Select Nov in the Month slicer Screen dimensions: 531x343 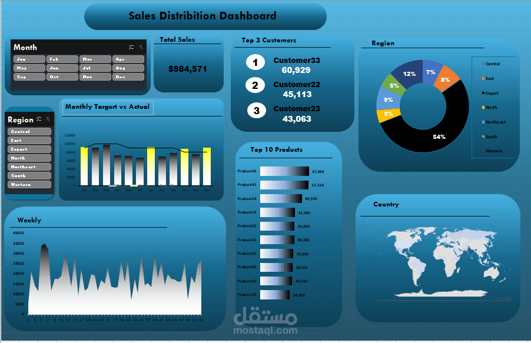[x=95, y=77]
